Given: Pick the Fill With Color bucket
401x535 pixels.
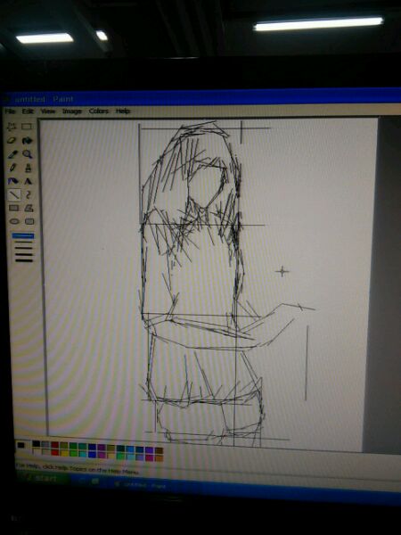Looking at the screenshot, I should [27, 140].
